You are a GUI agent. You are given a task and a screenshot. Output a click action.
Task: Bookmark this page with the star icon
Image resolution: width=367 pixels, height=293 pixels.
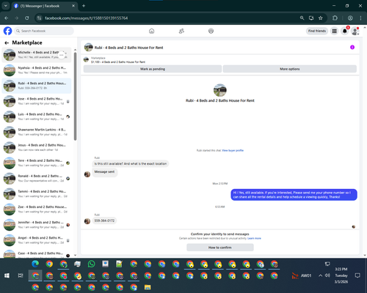pos(321,18)
